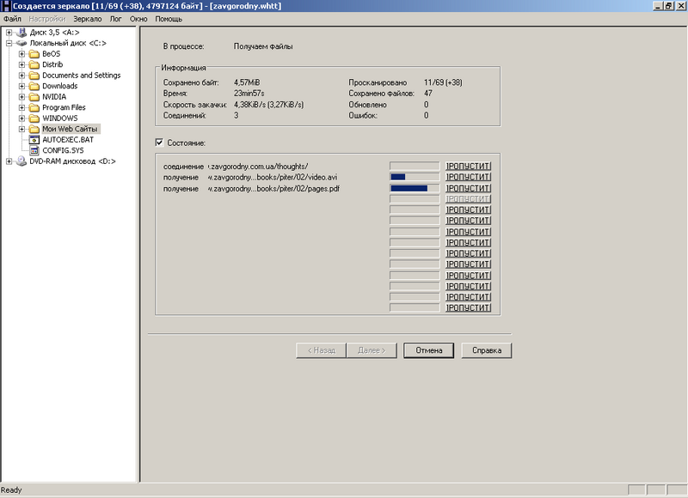
Task: Uncheck the Состояние checkbox
Action: 159,143
